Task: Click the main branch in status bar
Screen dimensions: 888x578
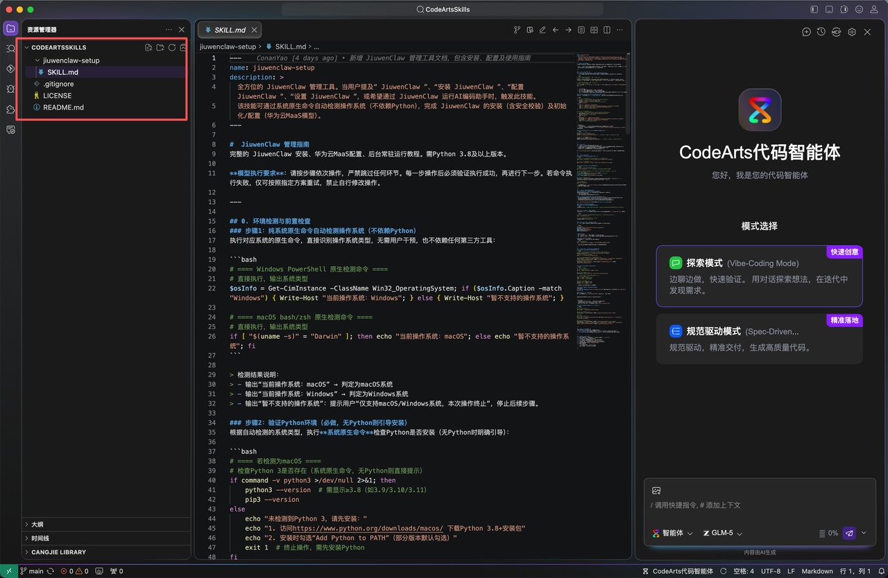Action: (x=32, y=571)
